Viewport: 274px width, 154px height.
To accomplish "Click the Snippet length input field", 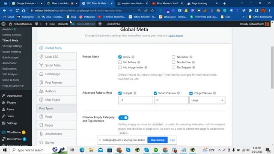I will tap(136, 100).
